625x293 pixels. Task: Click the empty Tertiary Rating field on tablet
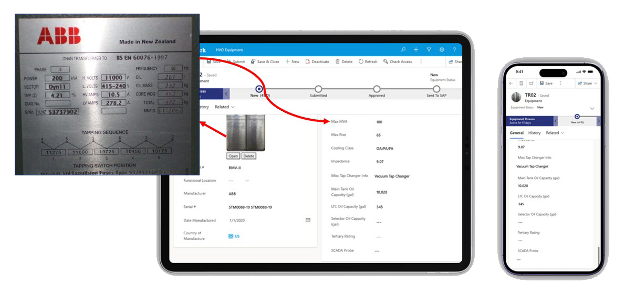(x=378, y=237)
